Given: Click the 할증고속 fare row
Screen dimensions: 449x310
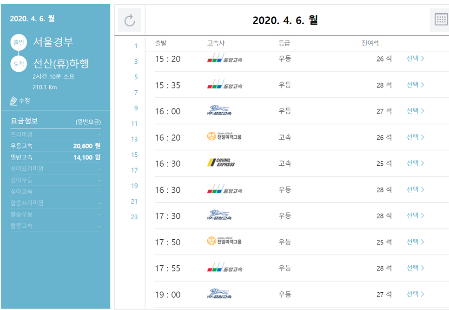Looking at the screenshot, I should (56, 226).
